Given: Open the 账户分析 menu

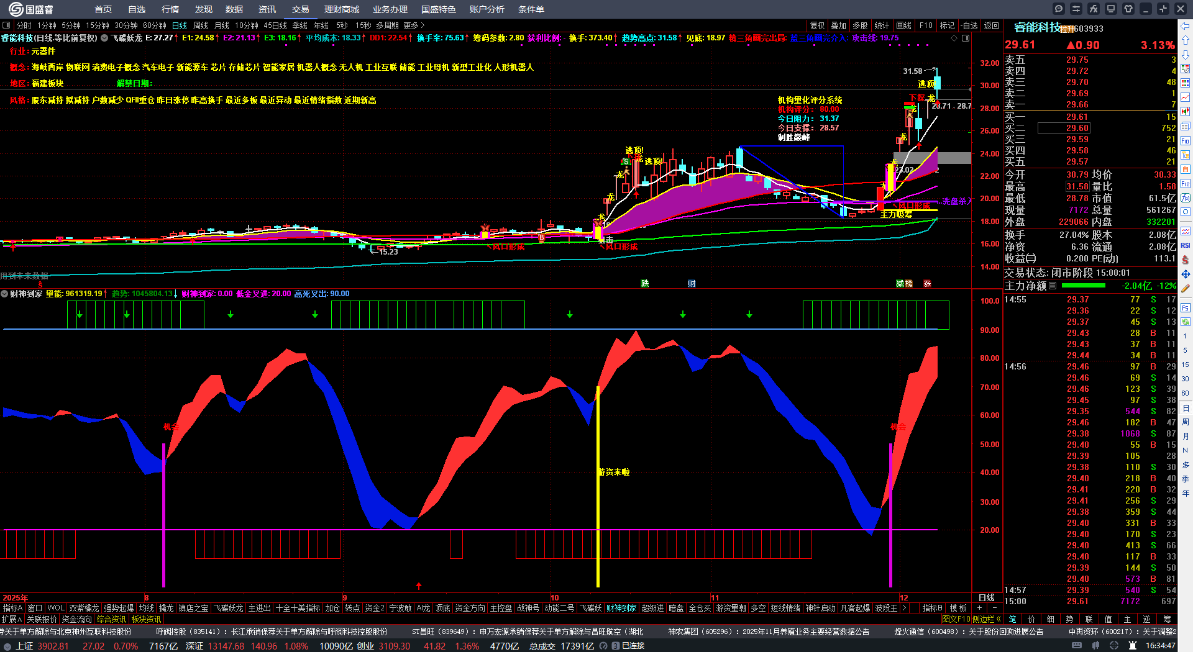Looking at the screenshot, I should 487,9.
